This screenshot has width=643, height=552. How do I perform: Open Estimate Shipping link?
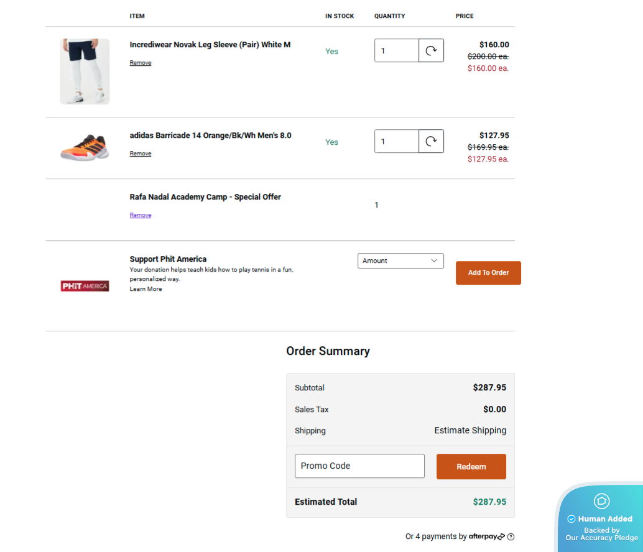click(470, 431)
